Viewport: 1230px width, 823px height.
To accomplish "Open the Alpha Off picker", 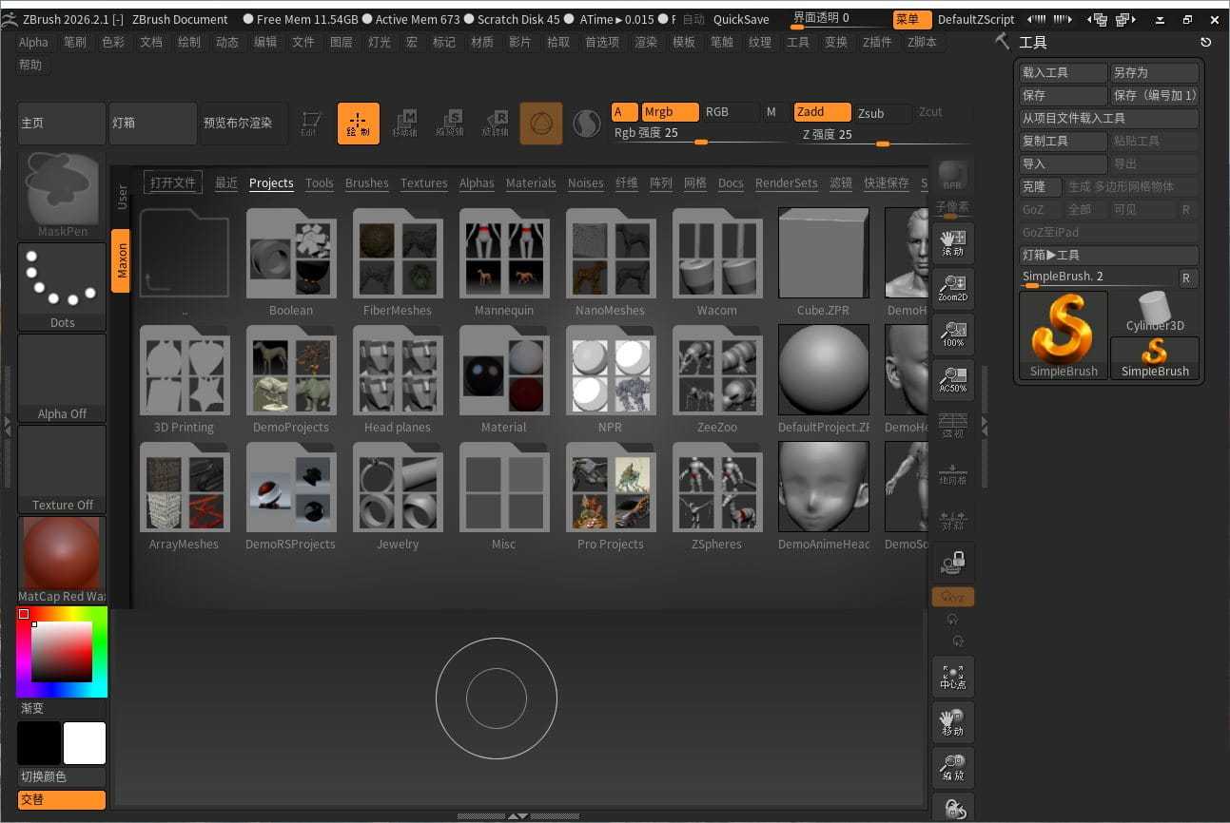I will click(63, 378).
